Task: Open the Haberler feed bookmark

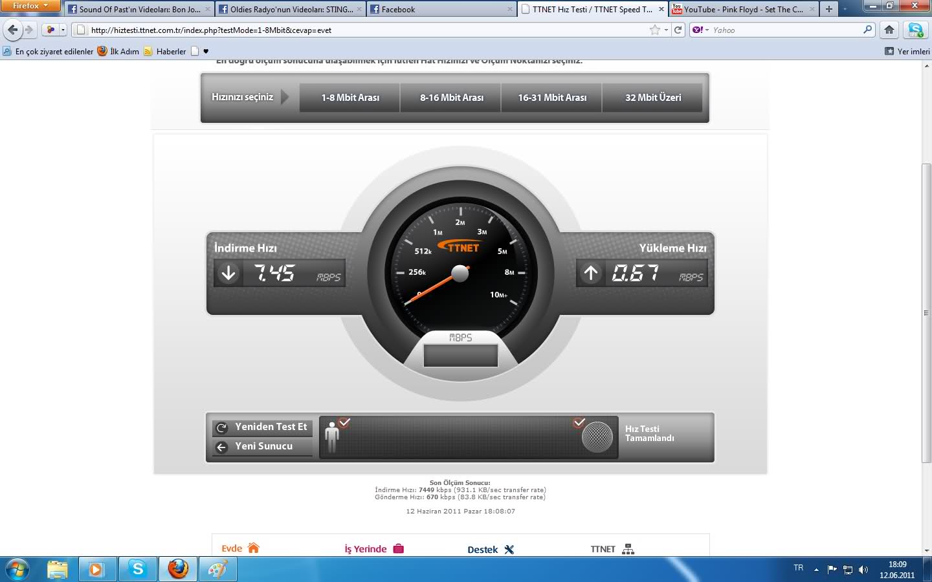Action: pos(164,51)
